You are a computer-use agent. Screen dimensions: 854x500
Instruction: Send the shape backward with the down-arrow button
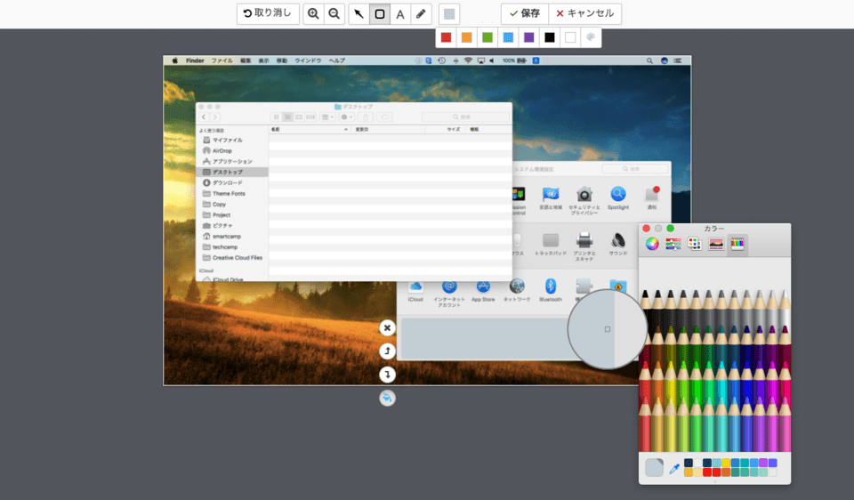click(x=387, y=374)
